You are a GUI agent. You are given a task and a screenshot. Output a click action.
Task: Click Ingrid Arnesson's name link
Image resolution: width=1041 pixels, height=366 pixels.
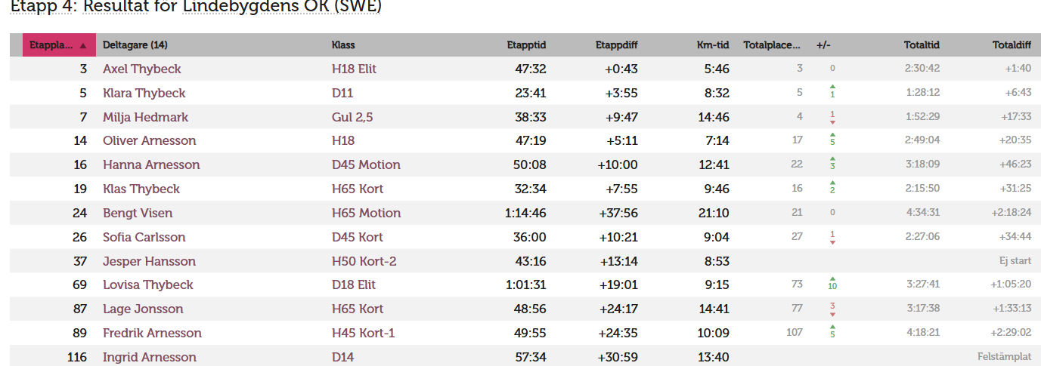(x=150, y=357)
